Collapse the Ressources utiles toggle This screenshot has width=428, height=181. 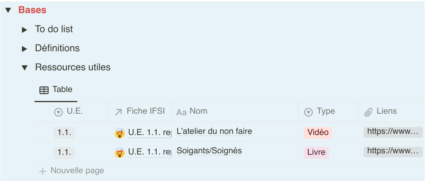pos(25,68)
